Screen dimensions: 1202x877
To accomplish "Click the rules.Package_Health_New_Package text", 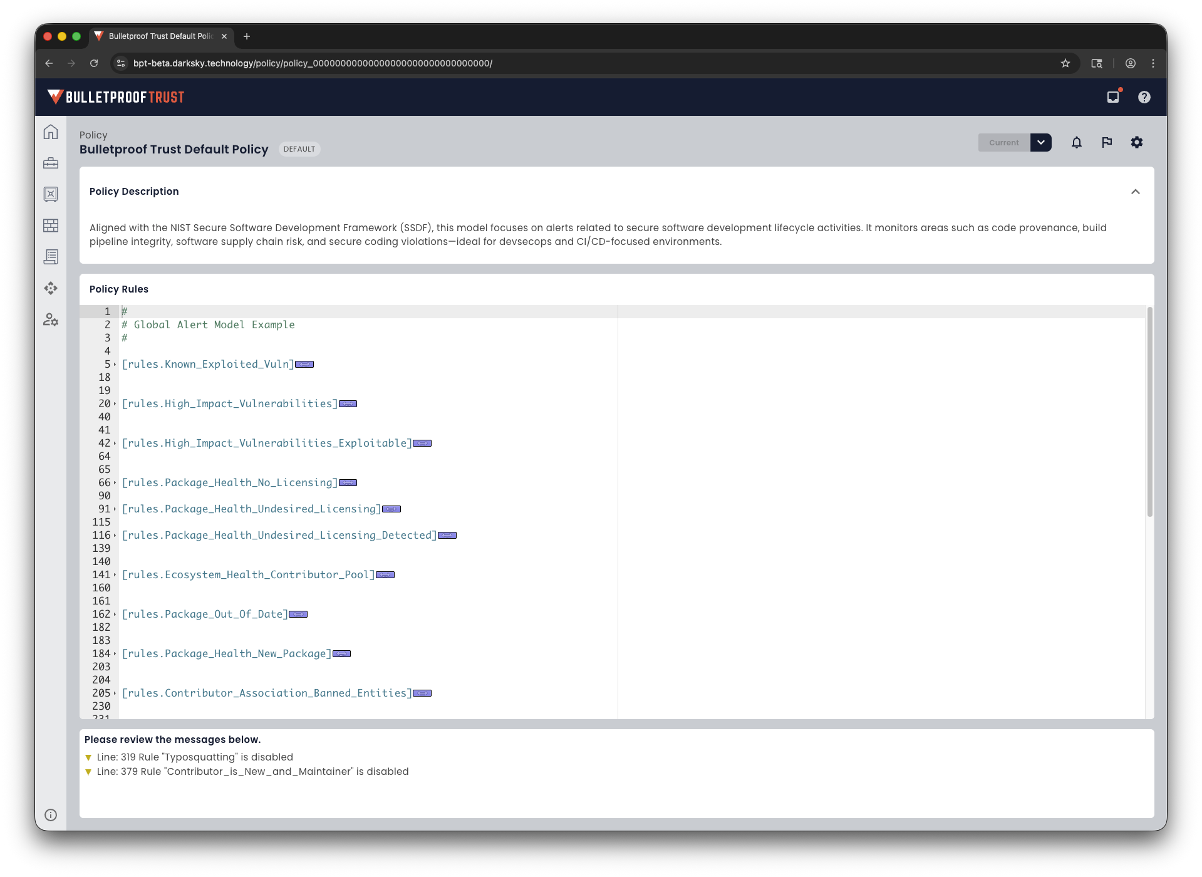I will [226, 654].
